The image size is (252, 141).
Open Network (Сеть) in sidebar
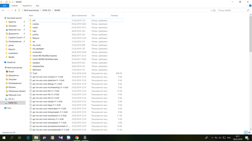coord(9,108)
